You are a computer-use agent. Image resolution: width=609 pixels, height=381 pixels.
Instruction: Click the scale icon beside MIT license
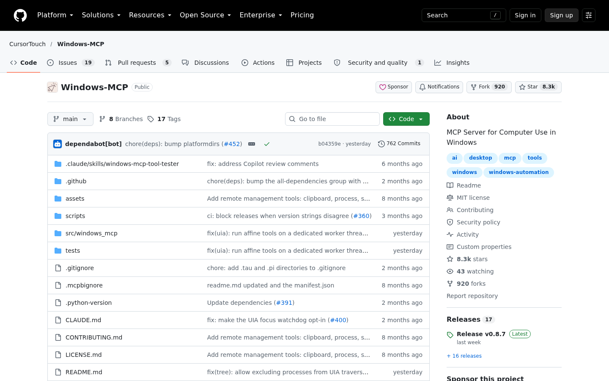point(450,198)
